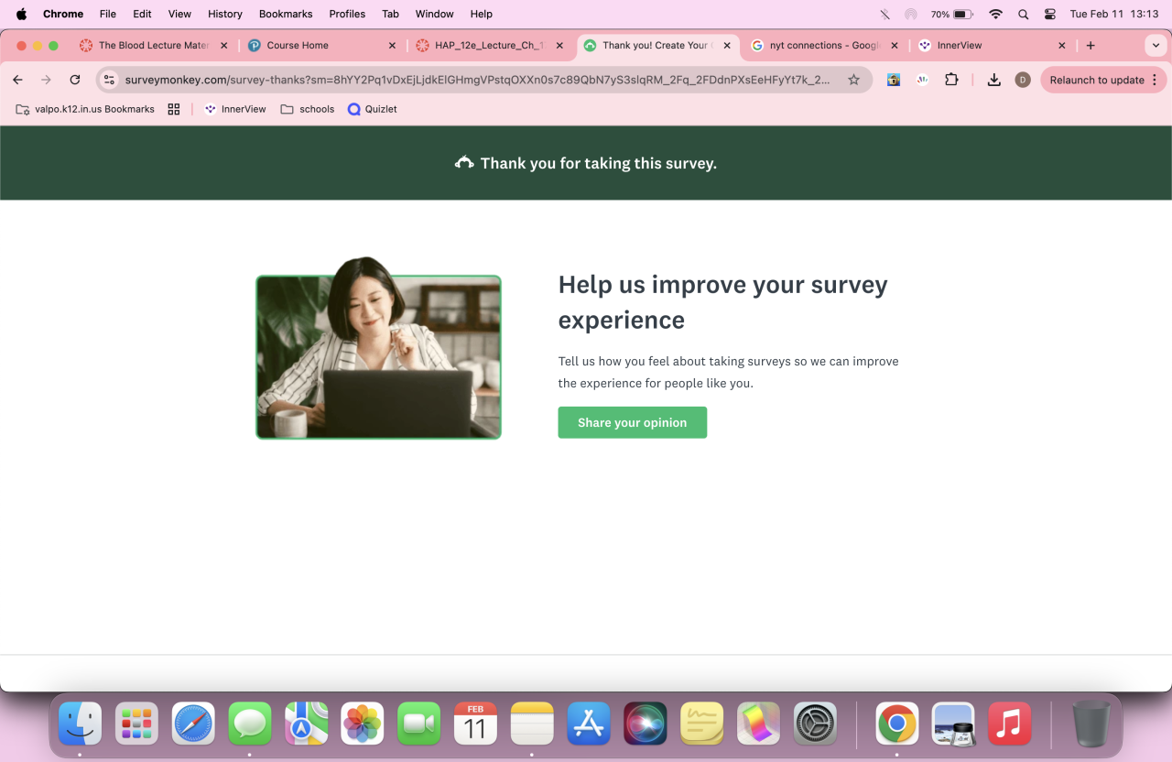The image size is (1172, 762).
Task: Close the Course Home tab
Action: click(x=392, y=45)
